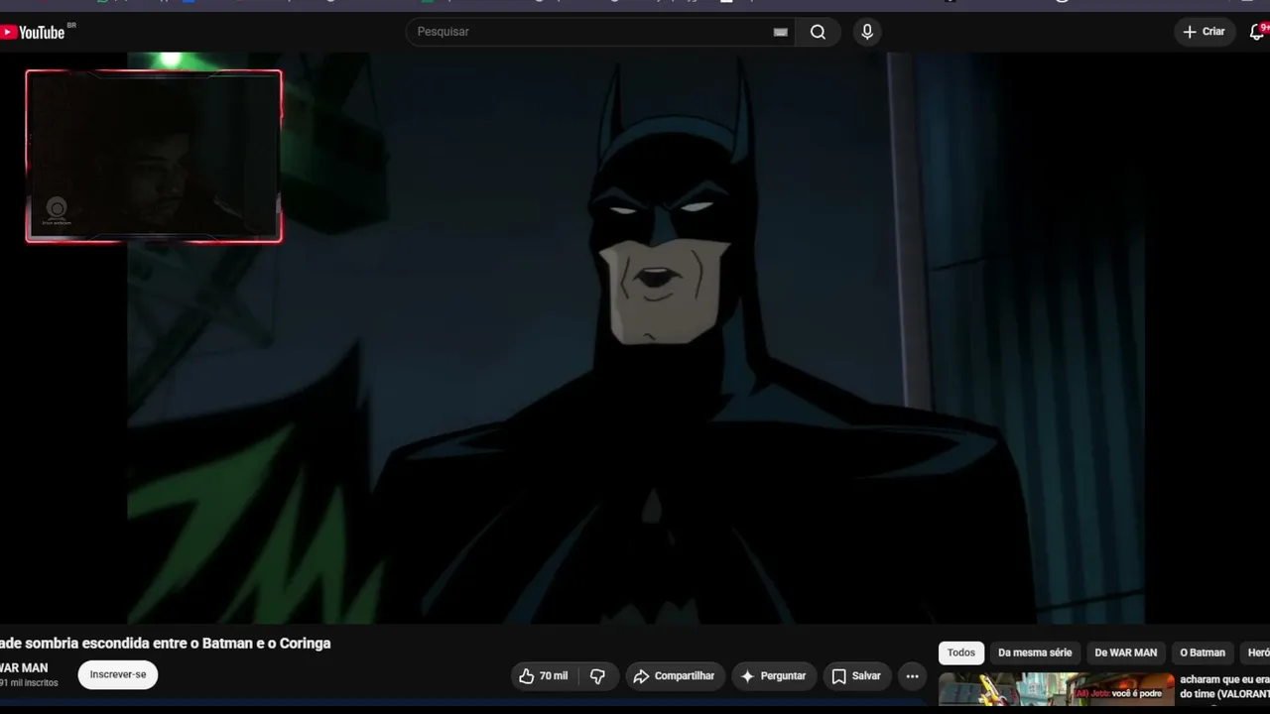Click the Perguntar button
The width and height of the screenshot is (1270, 714).
[x=774, y=676]
